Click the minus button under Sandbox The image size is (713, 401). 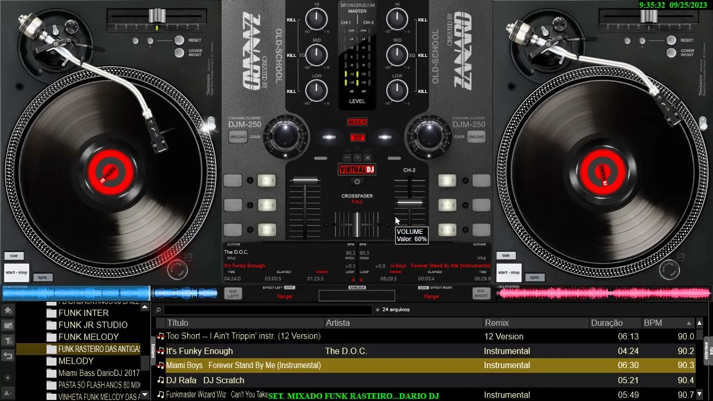click(x=348, y=158)
